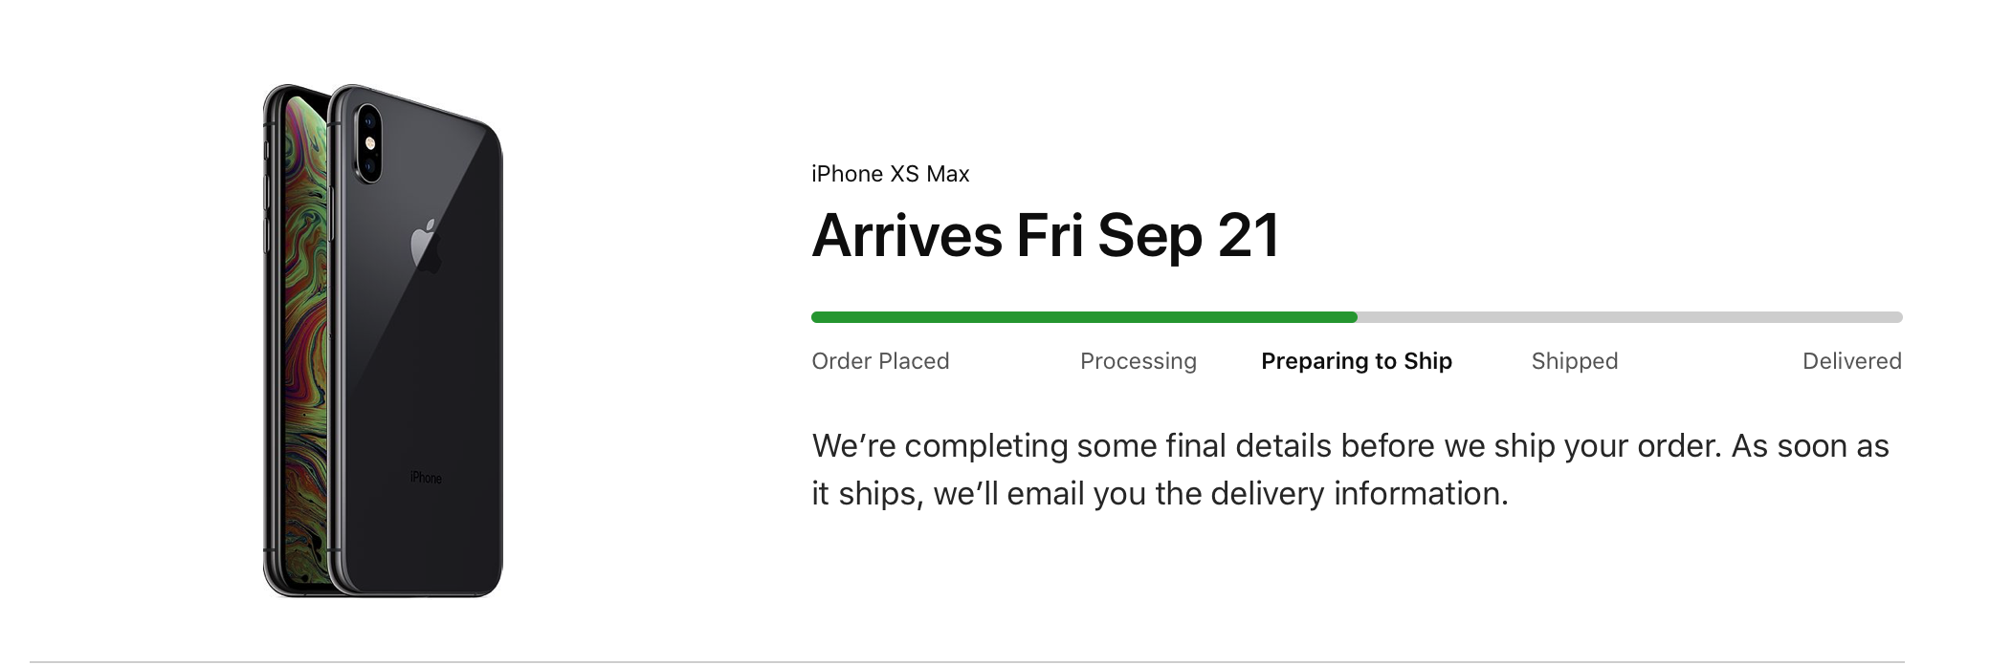Screen dimensions: 1990x665
Task: Click the Apple logo on the iPhone back
Action: (425, 245)
